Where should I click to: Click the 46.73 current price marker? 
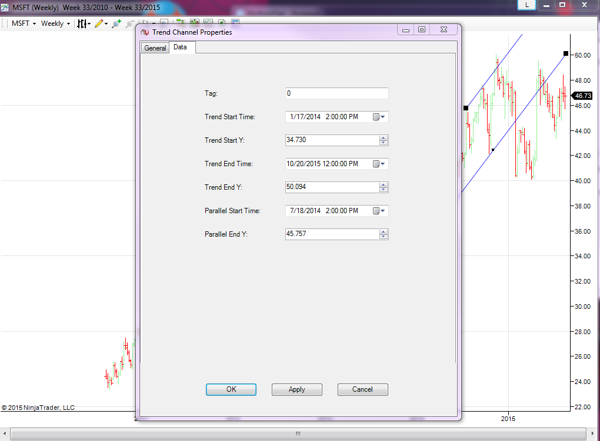[x=582, y=96]
